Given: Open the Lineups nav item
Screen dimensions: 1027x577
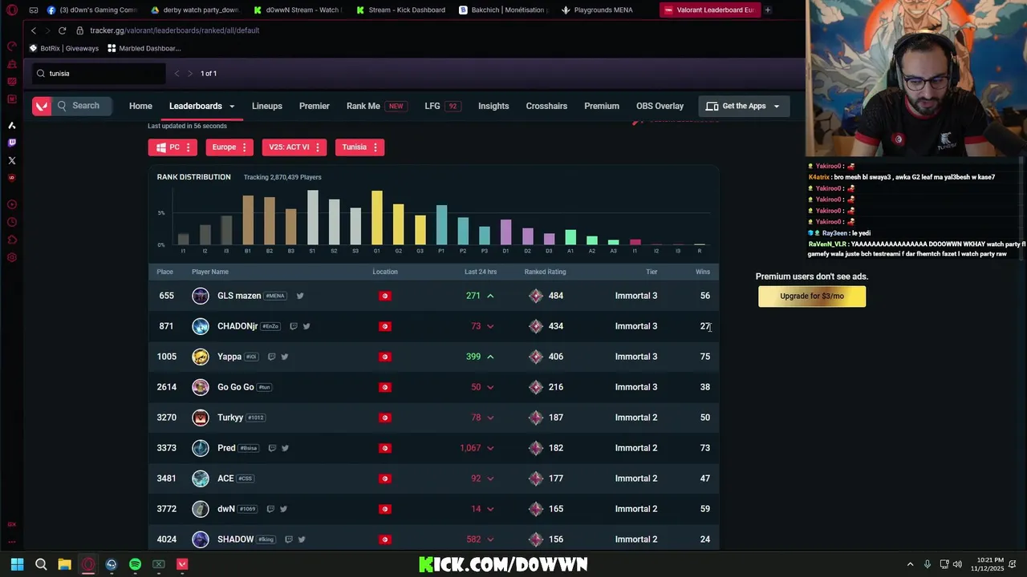Looking at the screenshot, I should click(x=267, y=106).
